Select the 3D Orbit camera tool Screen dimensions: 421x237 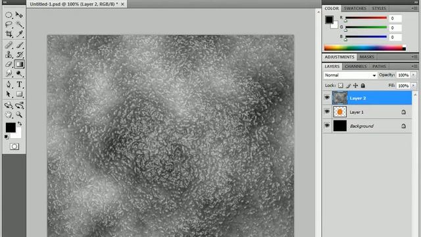(x=19, y=105)
